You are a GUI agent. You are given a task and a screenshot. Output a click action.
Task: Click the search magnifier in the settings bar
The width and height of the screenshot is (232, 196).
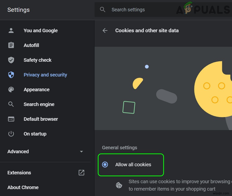point(102,9)
